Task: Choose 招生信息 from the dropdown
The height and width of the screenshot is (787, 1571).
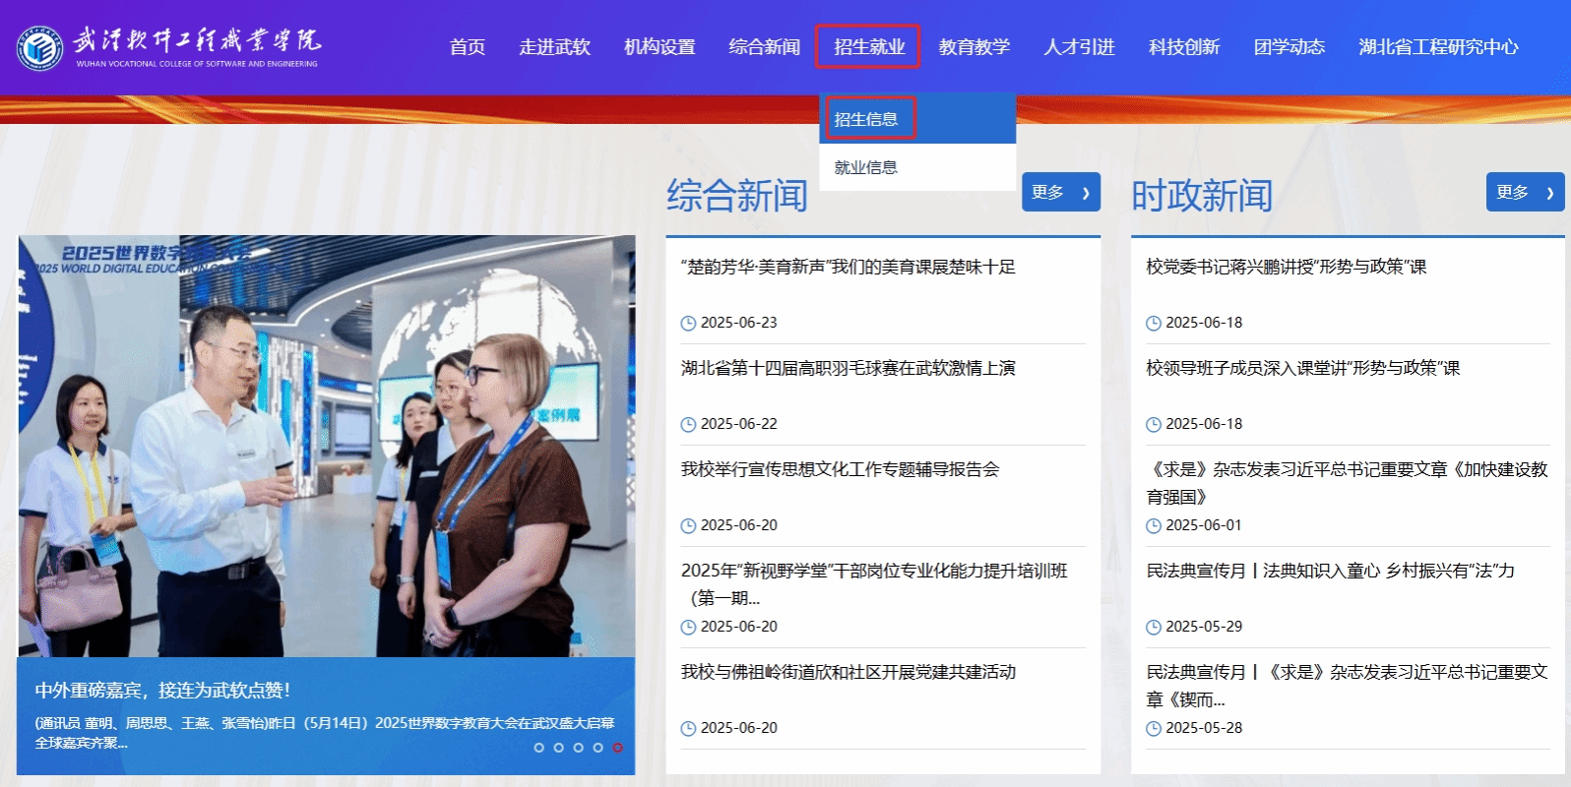Action: click(x=866, y=119)
